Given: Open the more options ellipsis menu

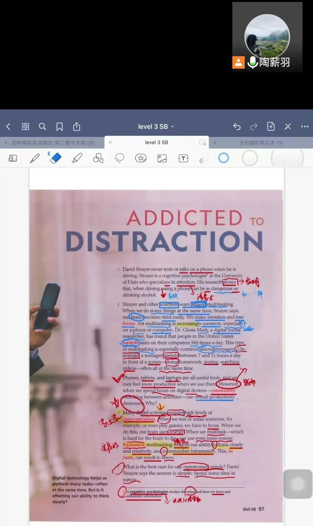Looking at the screenshot, I should click(x=305, y=126).
